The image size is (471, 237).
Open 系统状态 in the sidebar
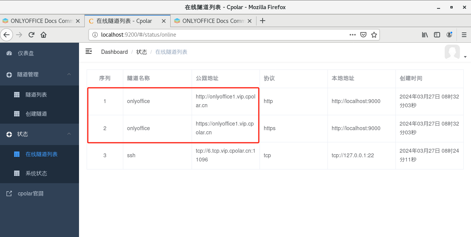coord(39,173)
